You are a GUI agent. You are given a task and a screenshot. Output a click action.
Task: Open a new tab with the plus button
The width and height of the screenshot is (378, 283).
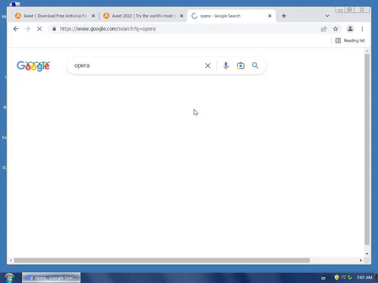[x=284, y=16]
